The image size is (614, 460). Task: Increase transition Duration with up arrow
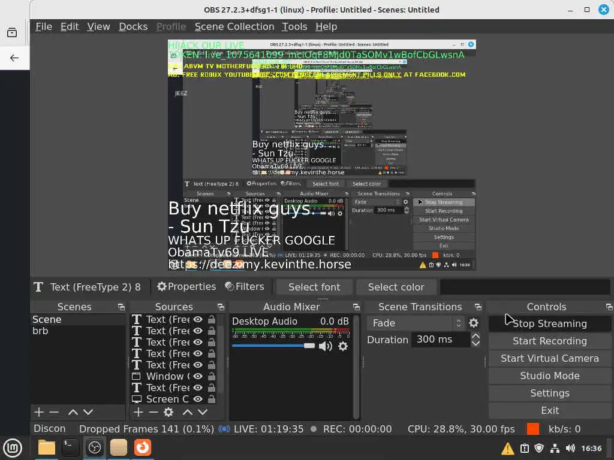point(475,335)
